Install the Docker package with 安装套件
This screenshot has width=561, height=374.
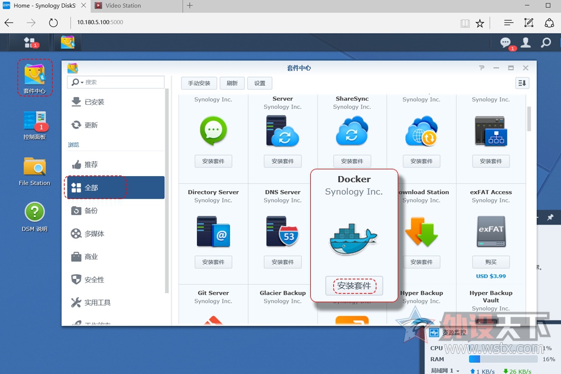(354, 285)
